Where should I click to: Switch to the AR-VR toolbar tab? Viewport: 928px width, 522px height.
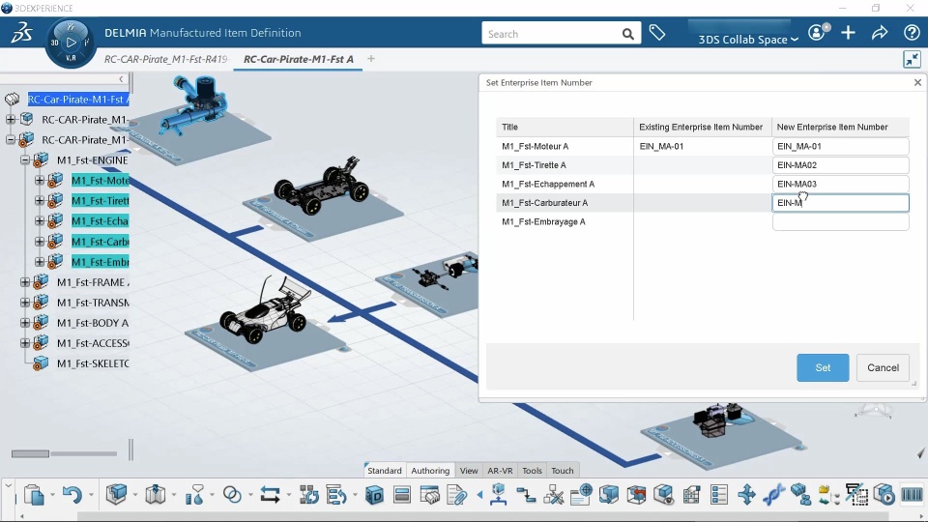tap(500, 471)
